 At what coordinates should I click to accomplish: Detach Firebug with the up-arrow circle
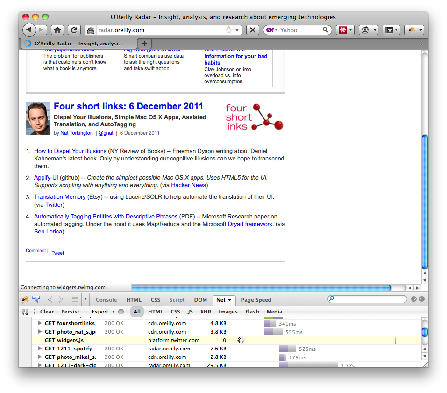tap(422, 299)
